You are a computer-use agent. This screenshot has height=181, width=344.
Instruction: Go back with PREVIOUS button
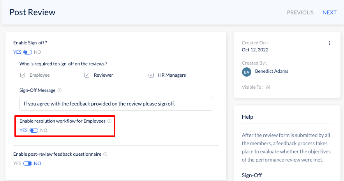tap(300, 12)
